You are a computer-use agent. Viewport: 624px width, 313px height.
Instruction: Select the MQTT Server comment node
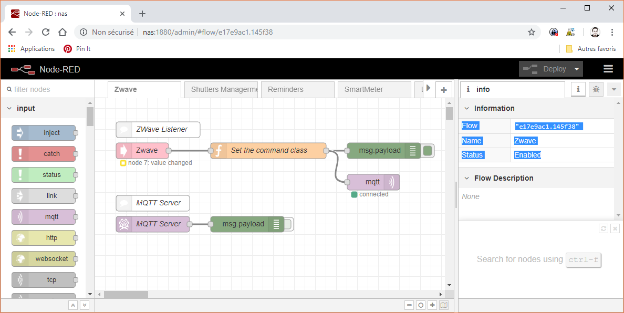(x=153, y=203)
